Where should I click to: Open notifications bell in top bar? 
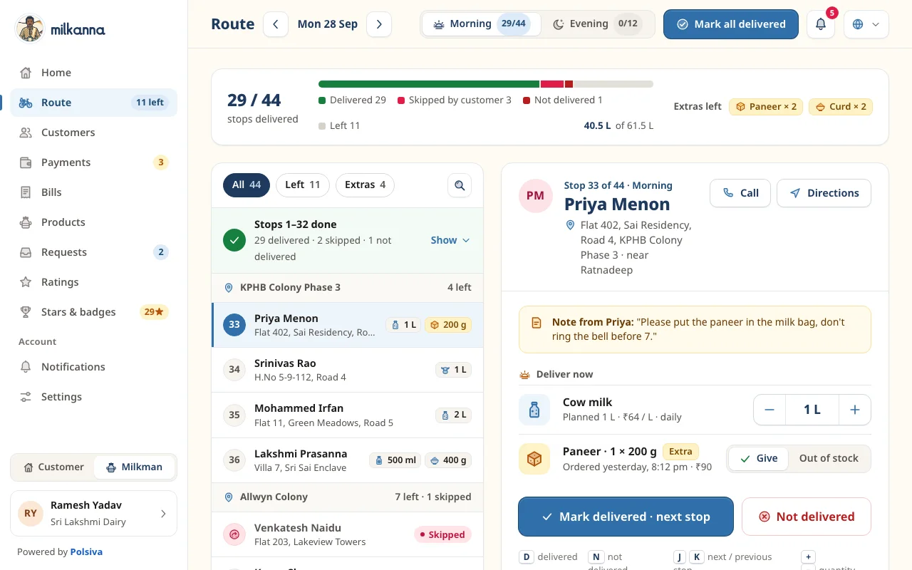[x=821, y=24]
